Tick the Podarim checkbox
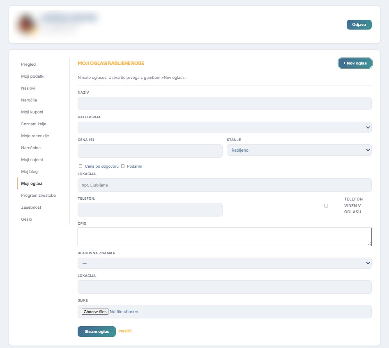Screen dimensions: 389x348 (x=123, y=166)
